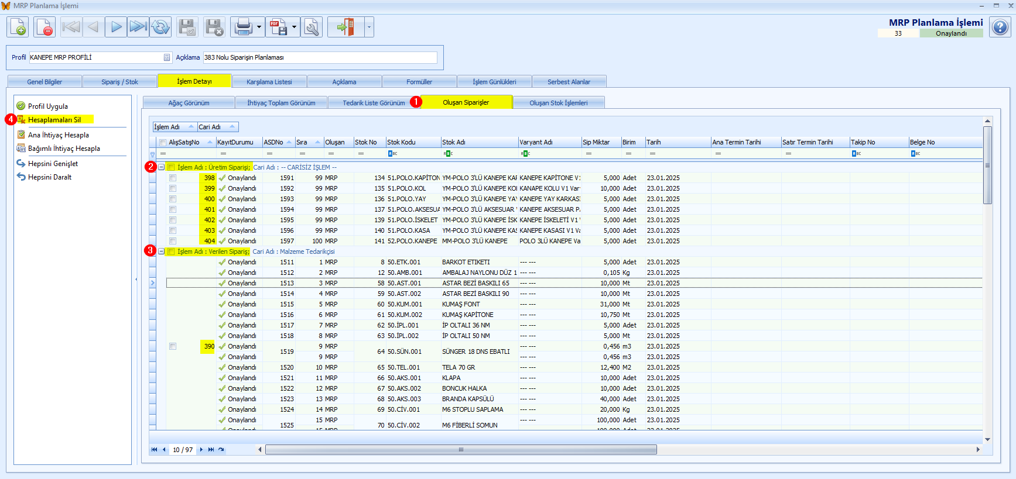This screenshot has height=479, width=1016.
Task: Click the save with checkmark floppy icon
Action: pyautogui.click(x=187, y=27)
